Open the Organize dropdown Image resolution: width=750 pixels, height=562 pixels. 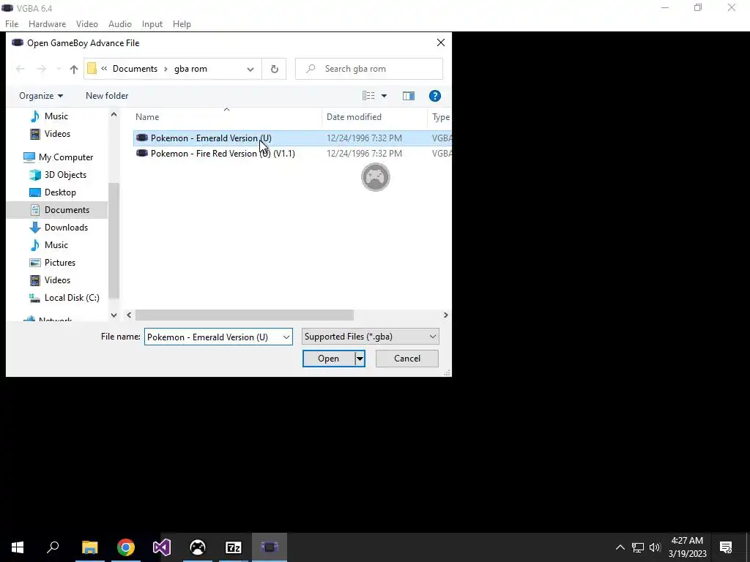pos(41,96)
